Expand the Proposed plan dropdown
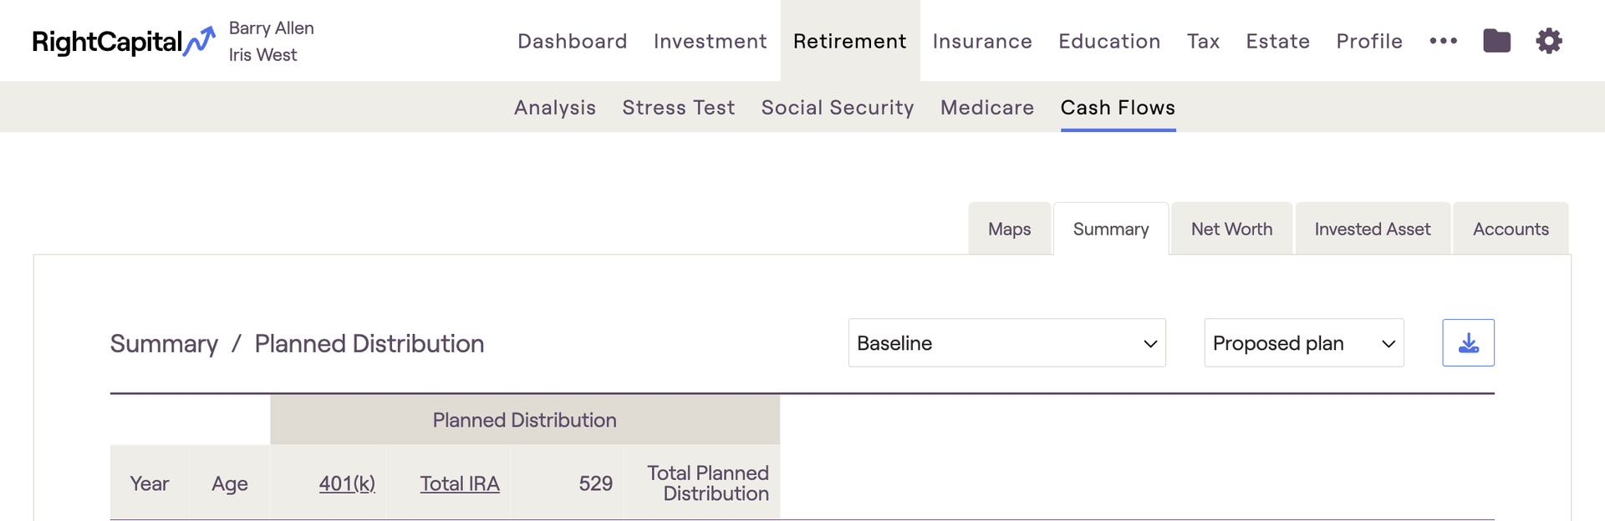Image resolution: width=1605 pixels, height=521 pixels. tap(1303, 343)
